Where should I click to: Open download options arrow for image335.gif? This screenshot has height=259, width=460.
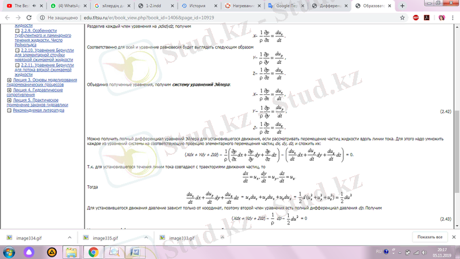coord(146,238)
